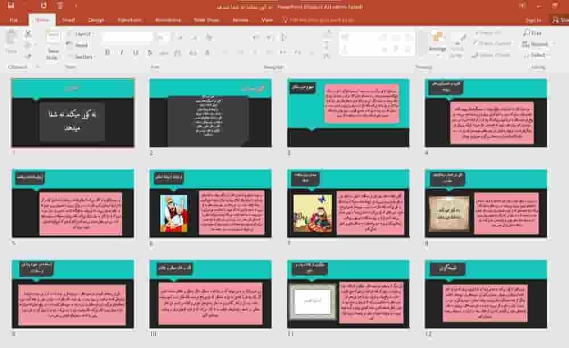The width and height of the screenshot is (569, 348).
Task: Click the Replace button
Action: [x=537, y=44]
